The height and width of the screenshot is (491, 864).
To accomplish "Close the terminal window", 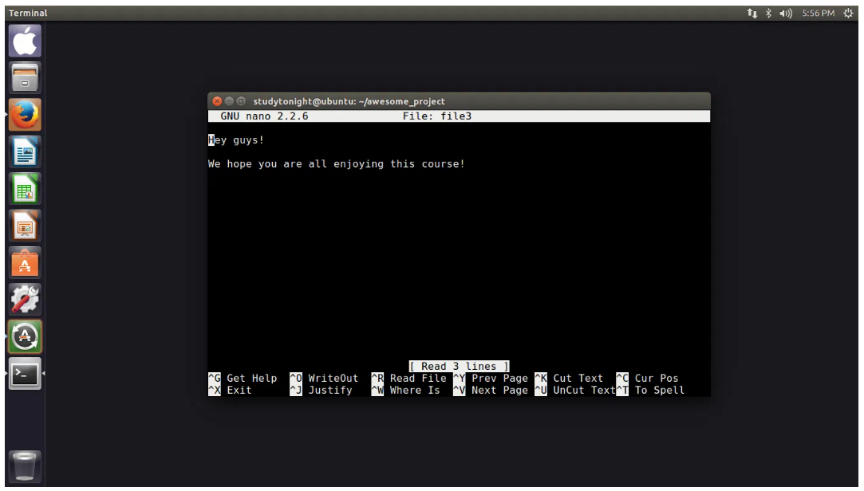I will (217, 101).
